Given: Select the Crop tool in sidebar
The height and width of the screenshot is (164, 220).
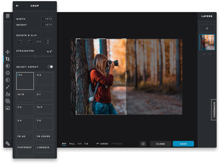Looking at the screenshot, I should tap(8, 59).
